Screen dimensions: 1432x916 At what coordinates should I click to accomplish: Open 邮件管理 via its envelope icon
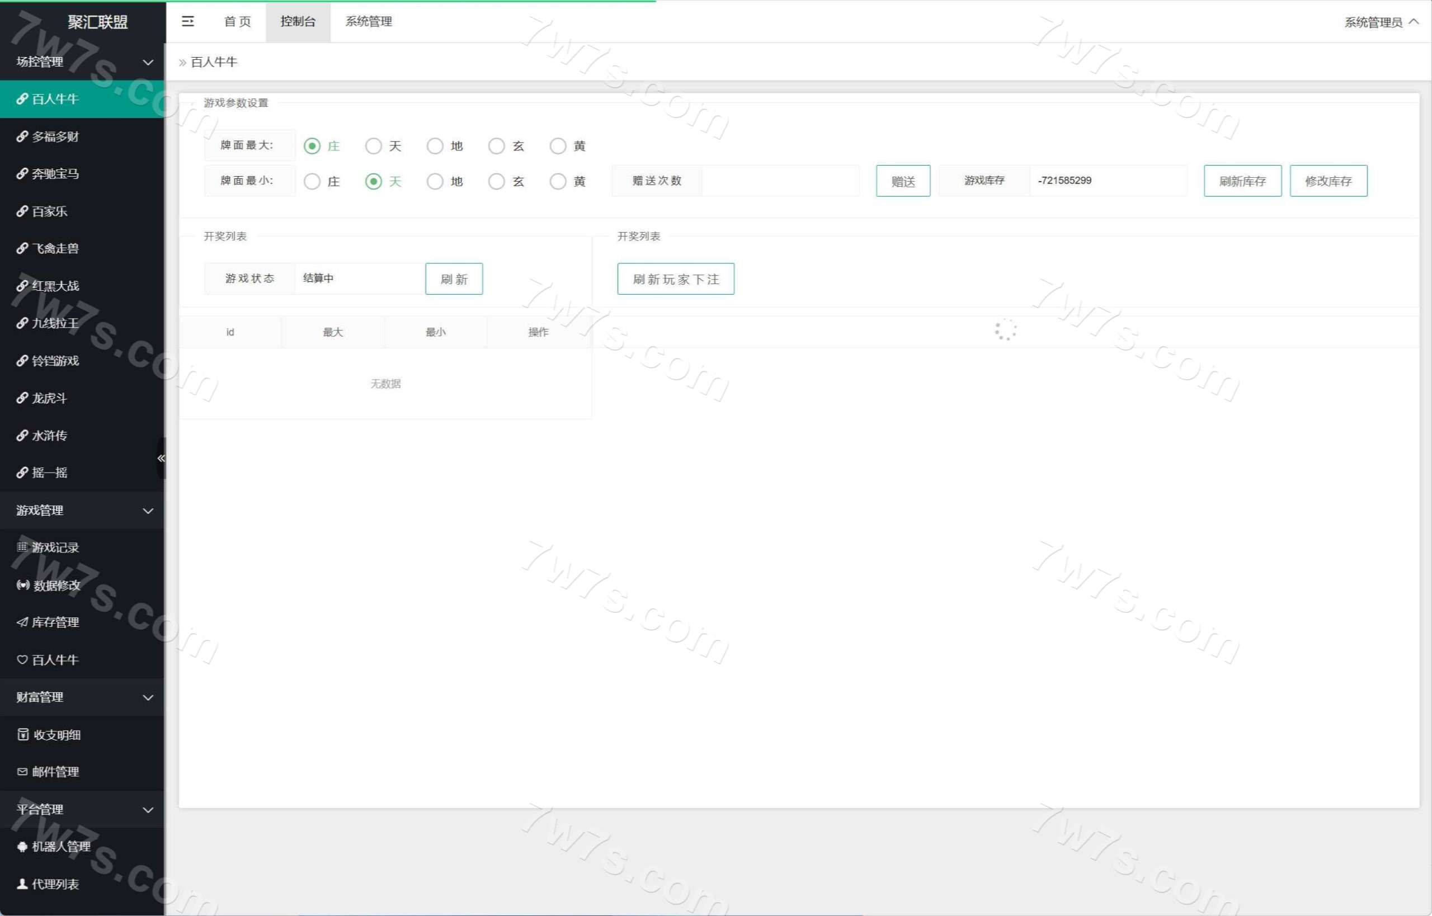click(x=22, y=772)
